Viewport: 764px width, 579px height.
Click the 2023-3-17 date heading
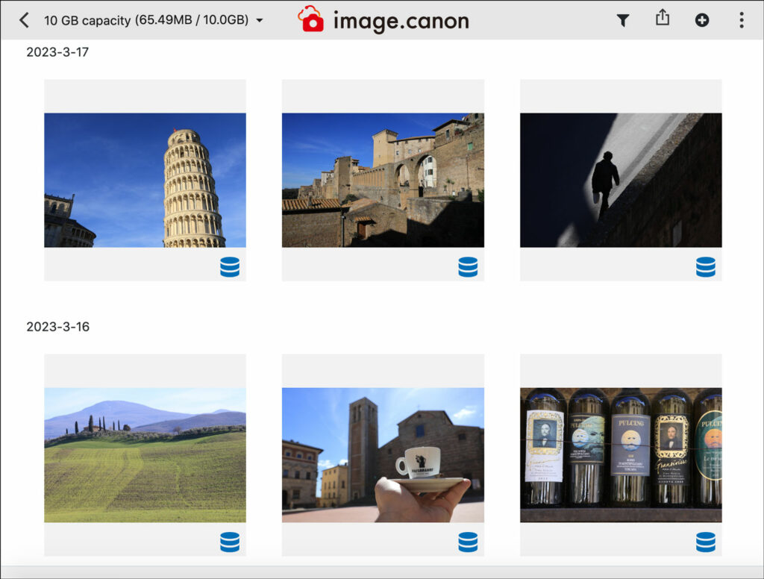(57, 52)
